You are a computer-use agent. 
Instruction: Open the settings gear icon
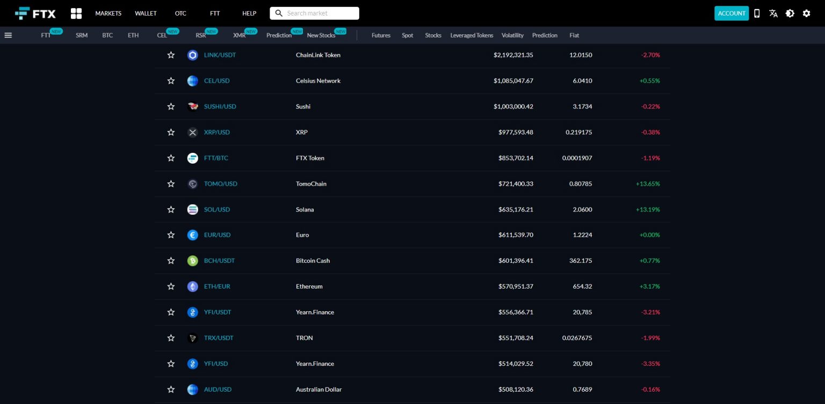tap(807, 13)
